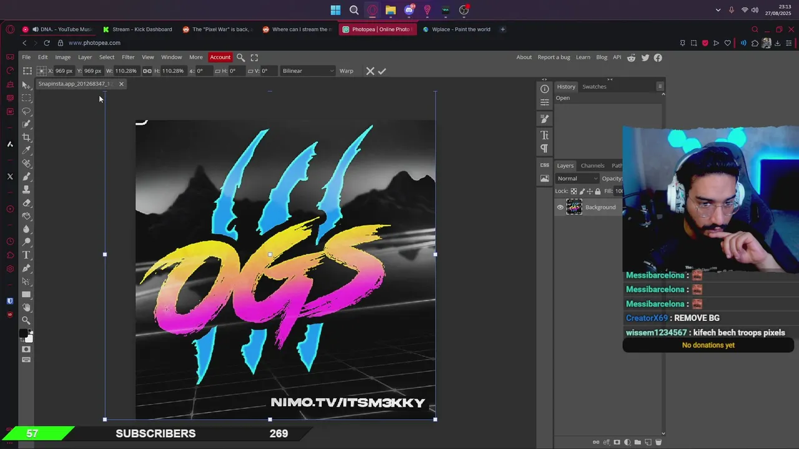Select the Zoom tool
Screen dimensions: 799x449
[x=26, y=321]
